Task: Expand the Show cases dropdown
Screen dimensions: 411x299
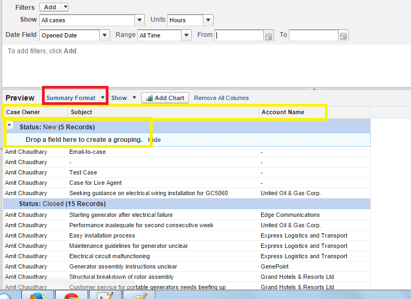Action: (x=139, y=20)
